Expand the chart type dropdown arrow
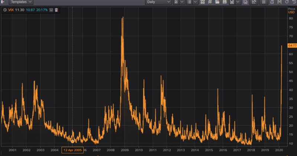The height and width of the screenshot is (156, 297). coord(182,2)
